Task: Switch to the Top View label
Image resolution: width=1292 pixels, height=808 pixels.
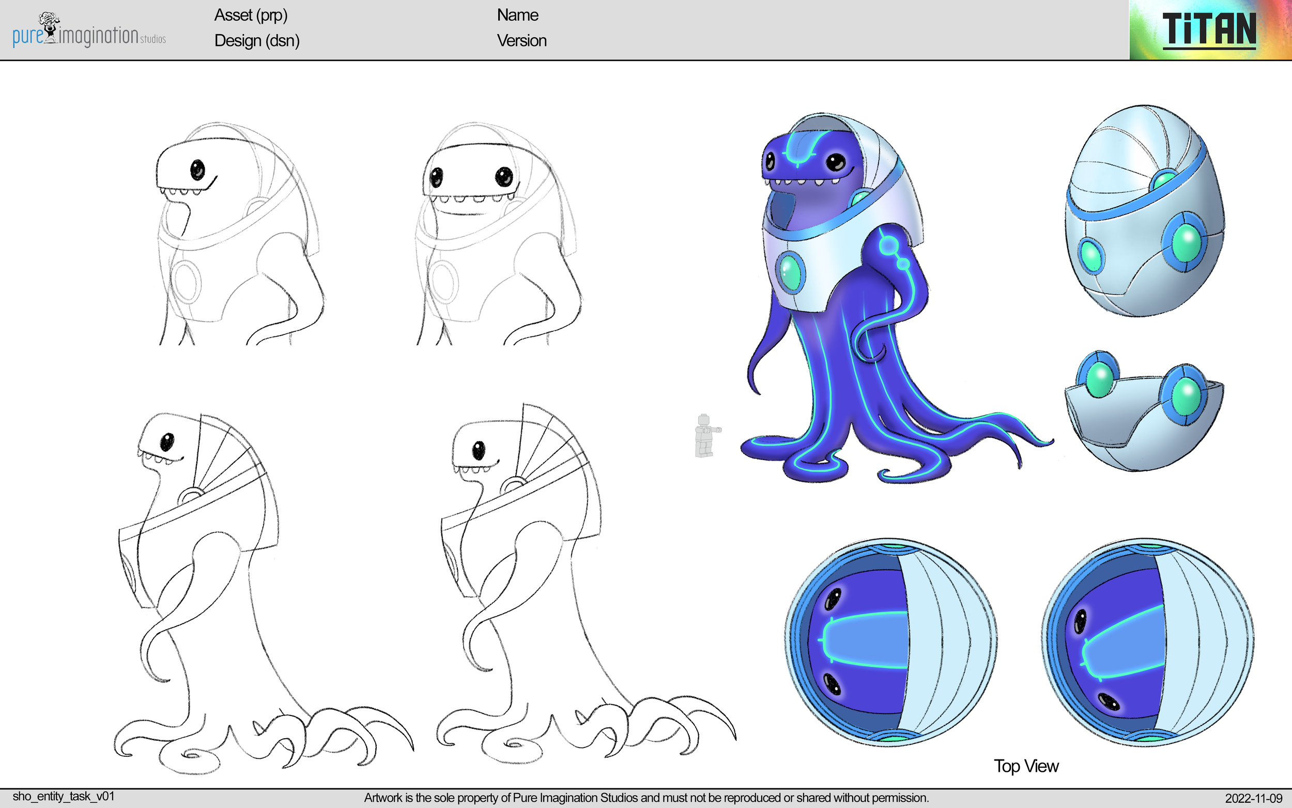Action: [1027, 766]
